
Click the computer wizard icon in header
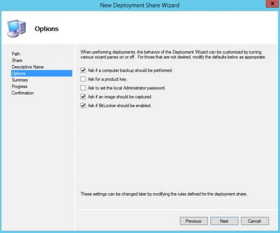pyautogui.click(x=17, y=28)
